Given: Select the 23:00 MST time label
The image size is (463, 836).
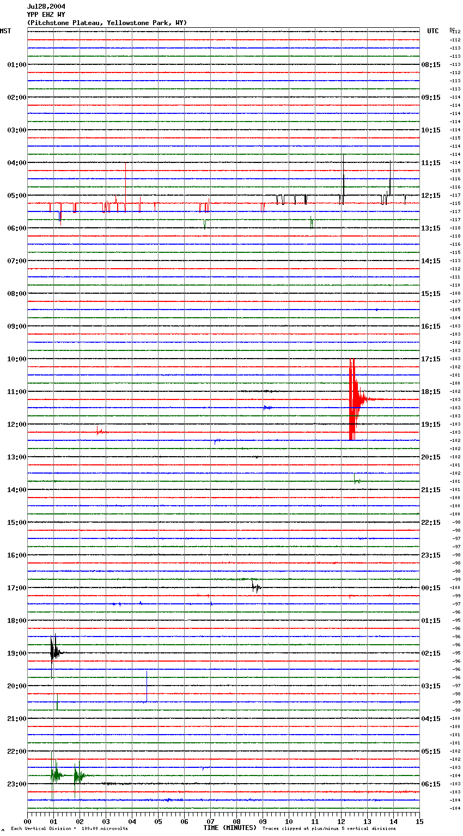Looking at the screenshot, I should click(x=16, y=784).
